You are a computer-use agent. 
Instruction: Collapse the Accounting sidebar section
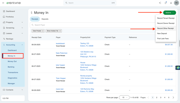click(x=22, y=45)
